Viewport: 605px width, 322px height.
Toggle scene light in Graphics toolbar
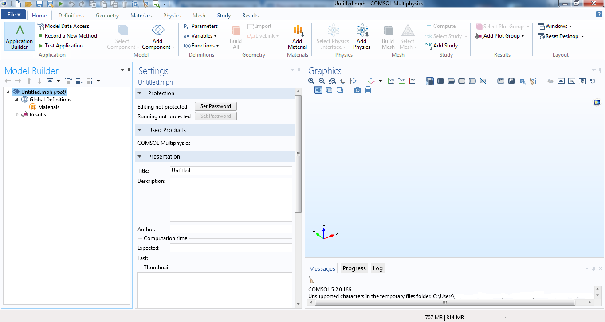pos(318,90)
